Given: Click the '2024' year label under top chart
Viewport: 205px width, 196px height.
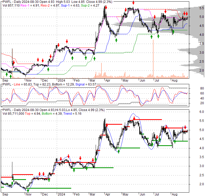Looking at the screenshot, I should click(x=61, y=81).
